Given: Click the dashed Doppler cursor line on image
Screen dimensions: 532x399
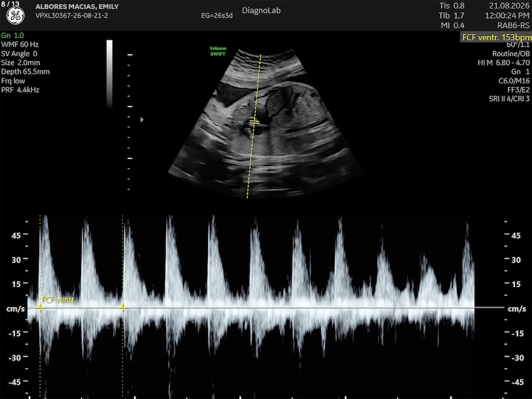Looking at the screenshot, I should (254, 126).
